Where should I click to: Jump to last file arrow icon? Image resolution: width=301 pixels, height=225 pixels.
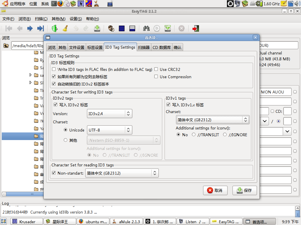coord(41,28)
